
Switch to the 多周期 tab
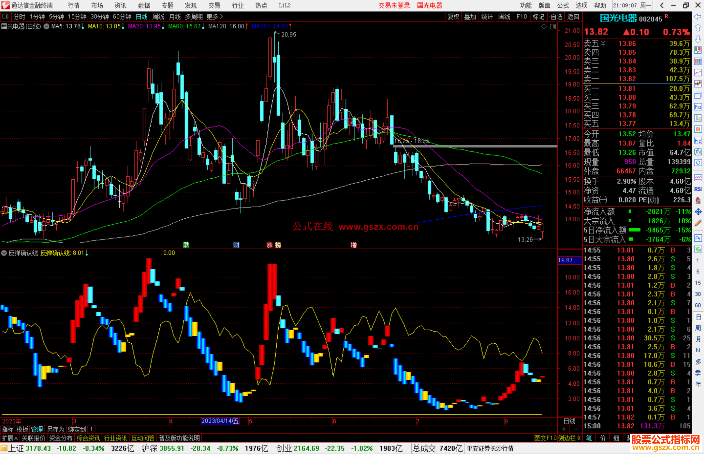(x=194, y=17)
